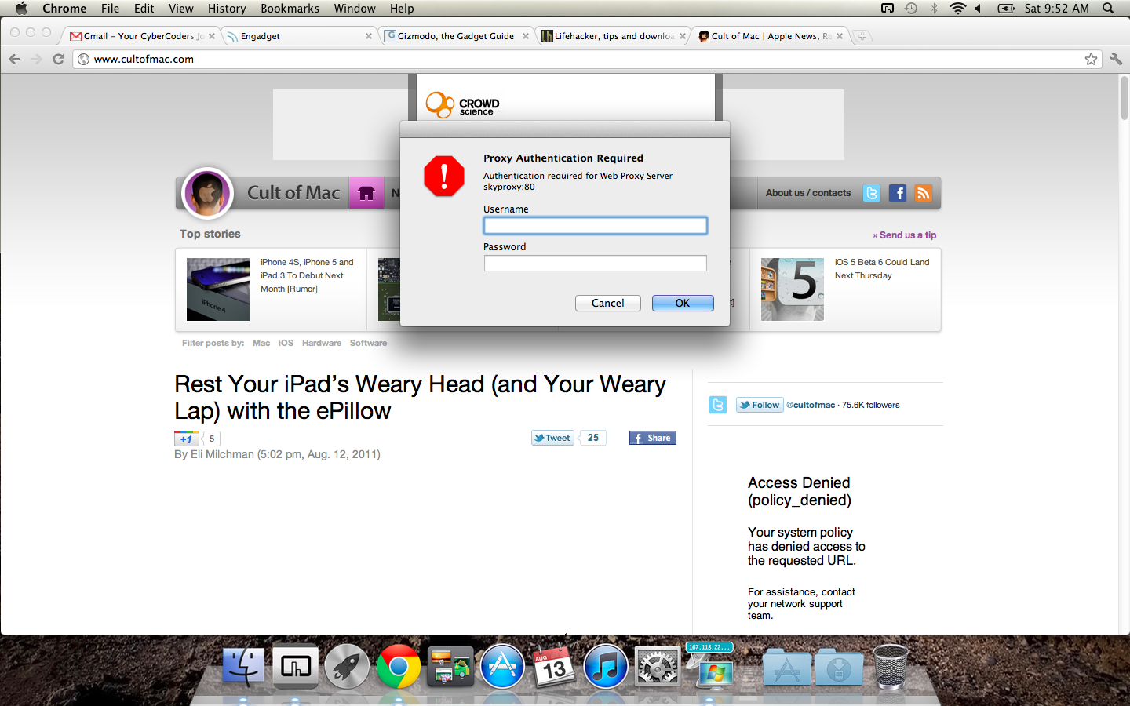Image resolution: width=1130 pixels, height=706 pixels.
Task: Filter posts by Hardware
Action: [x=322, y=343]
